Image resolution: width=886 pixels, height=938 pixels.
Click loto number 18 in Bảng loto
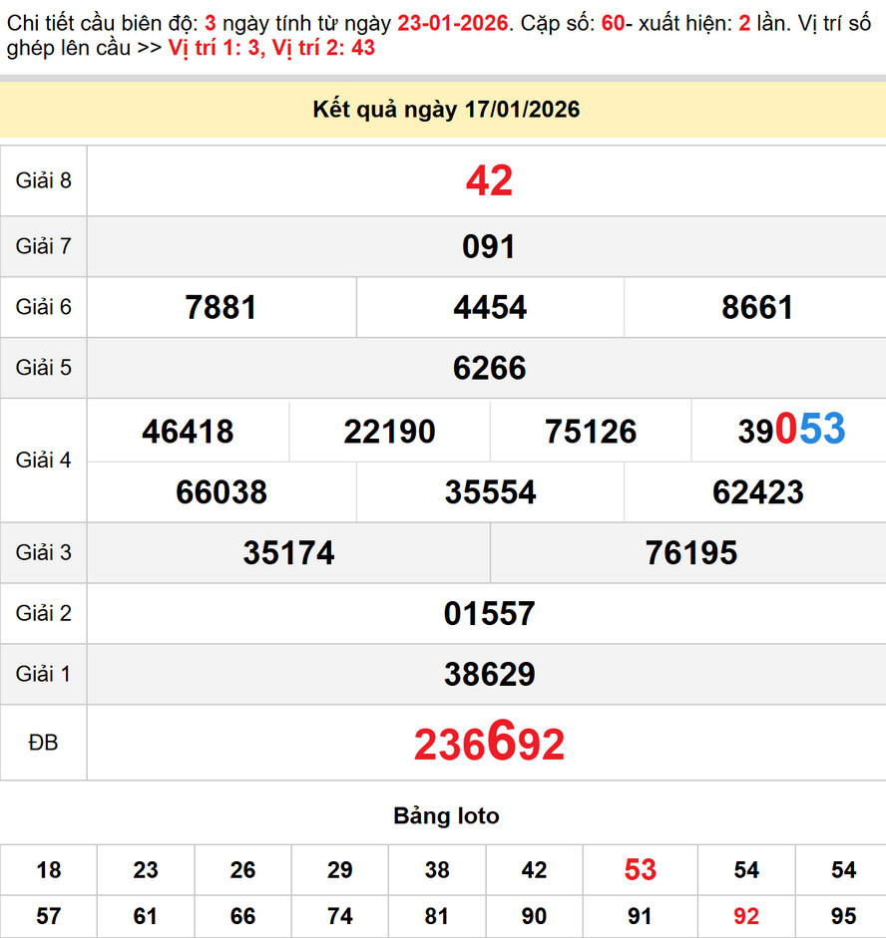coord(48,870)
